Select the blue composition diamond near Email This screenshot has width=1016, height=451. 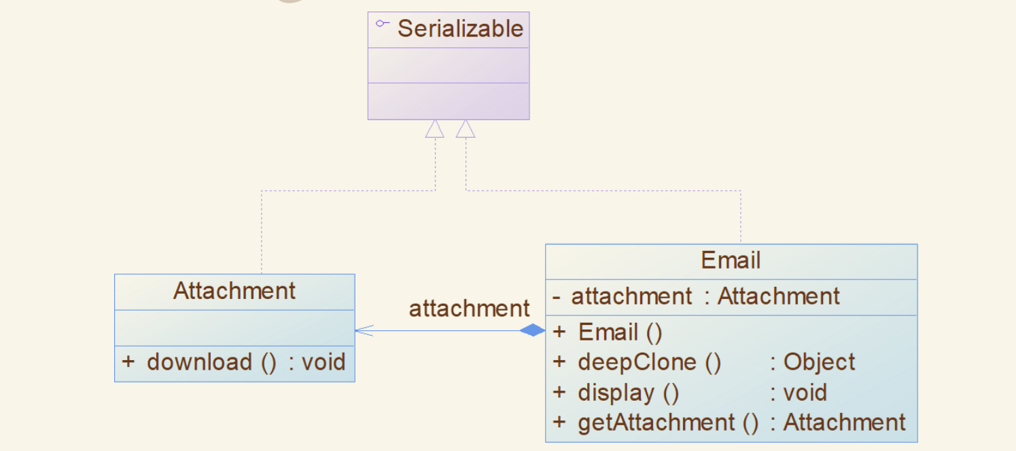[x=532, y=330]
